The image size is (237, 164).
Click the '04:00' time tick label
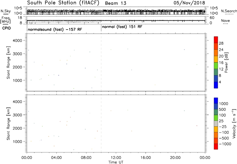(x=56, y=158)
